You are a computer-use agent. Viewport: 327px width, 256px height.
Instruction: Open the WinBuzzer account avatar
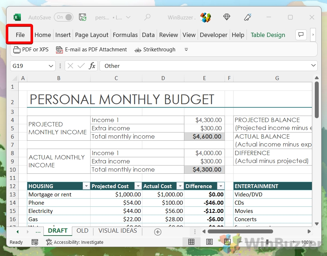click(206, 17)
